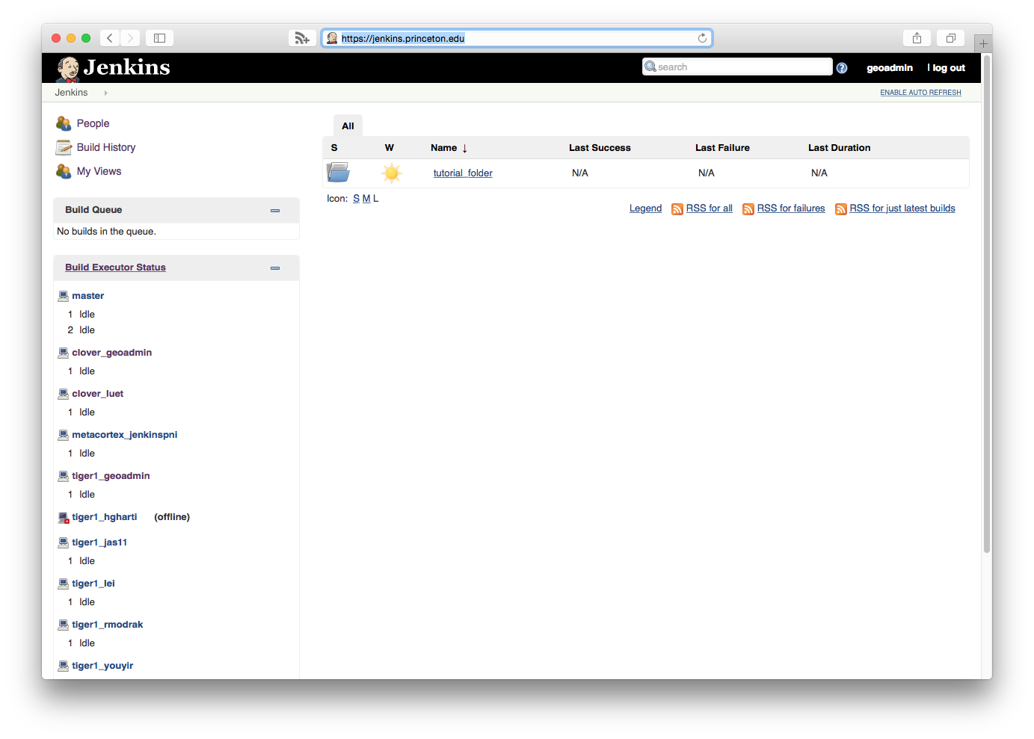Click the tiger1_jas11 computer icon
Image resolution: width=1034 pixels, height=739 pixels.
point(64,542)
